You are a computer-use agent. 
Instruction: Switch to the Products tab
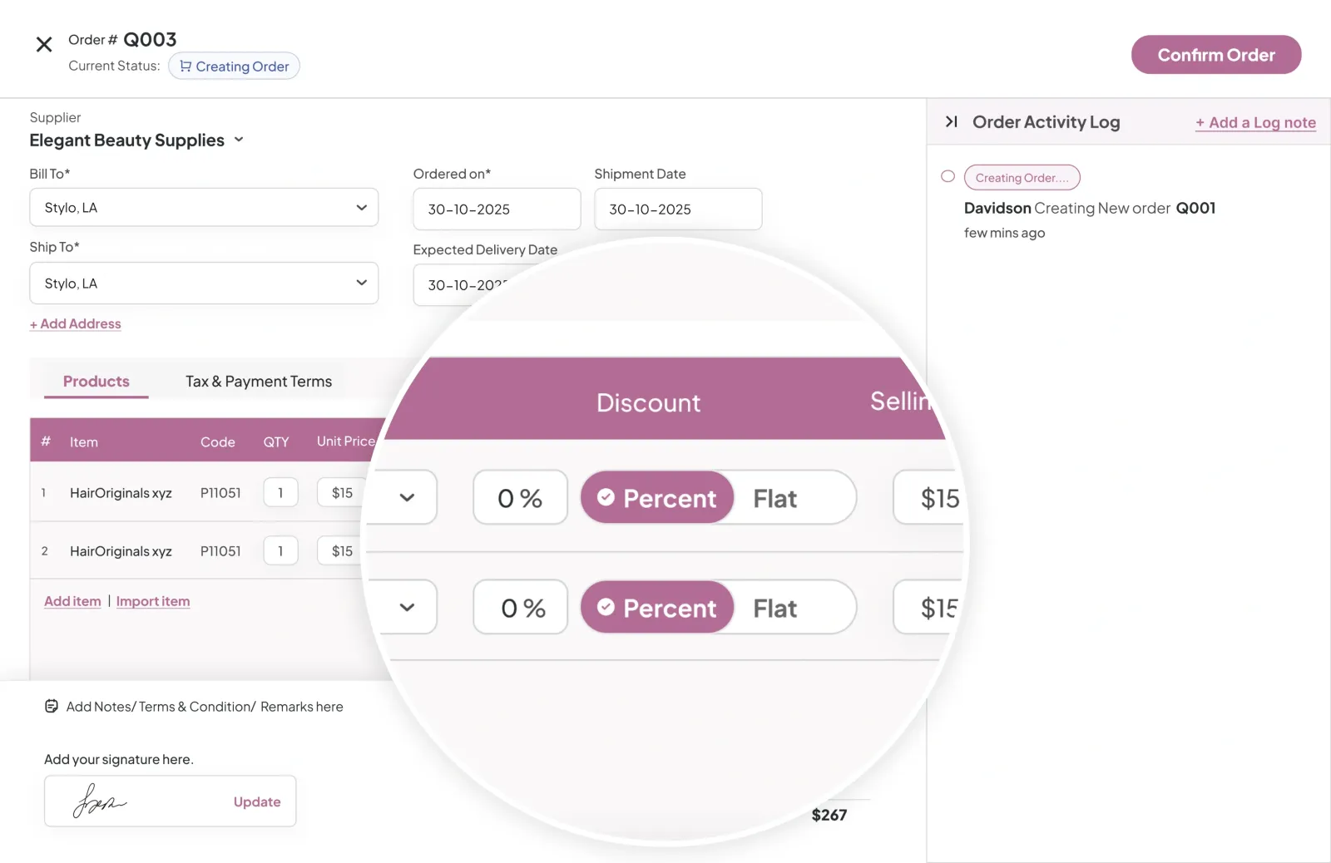(x=96, y=382)
